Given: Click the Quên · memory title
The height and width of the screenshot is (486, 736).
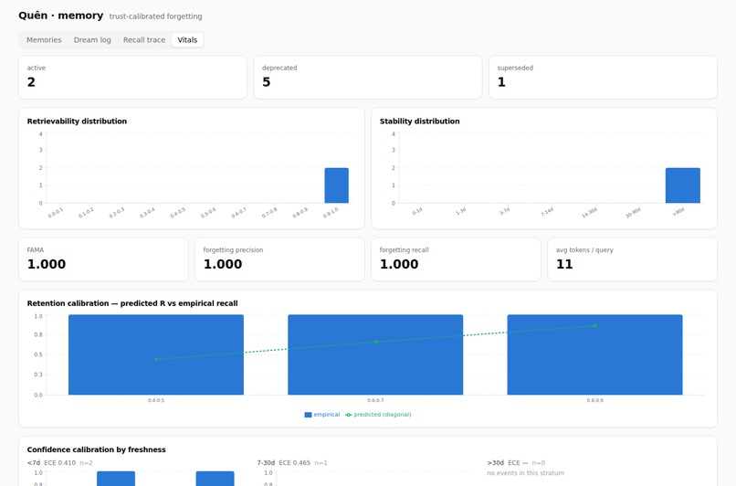Looking at the screenshot, I should tap(60, 16).
